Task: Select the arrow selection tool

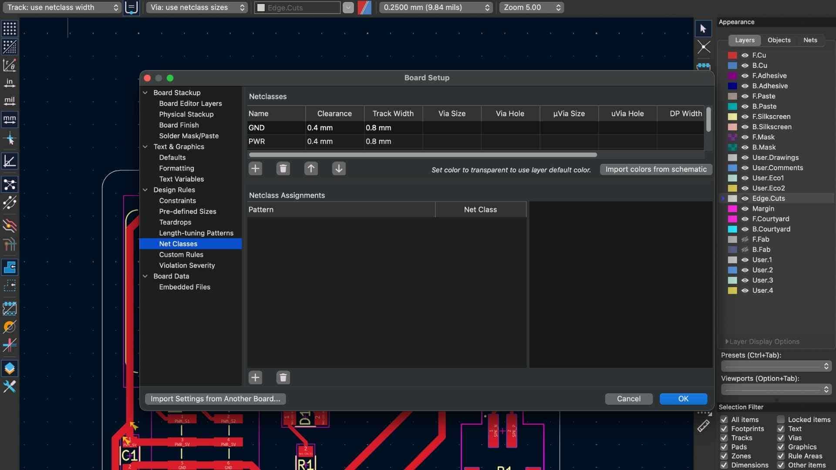Action: (x=703, y=29)
